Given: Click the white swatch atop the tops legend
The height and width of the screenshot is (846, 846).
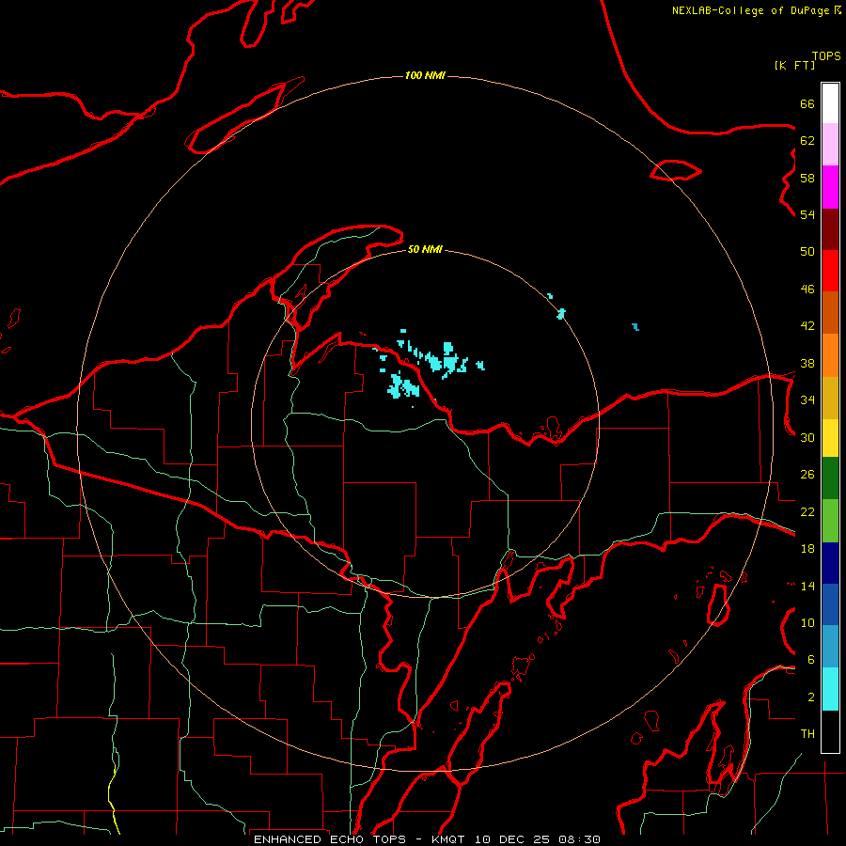Looking at the screenshot, I should 830,103.
